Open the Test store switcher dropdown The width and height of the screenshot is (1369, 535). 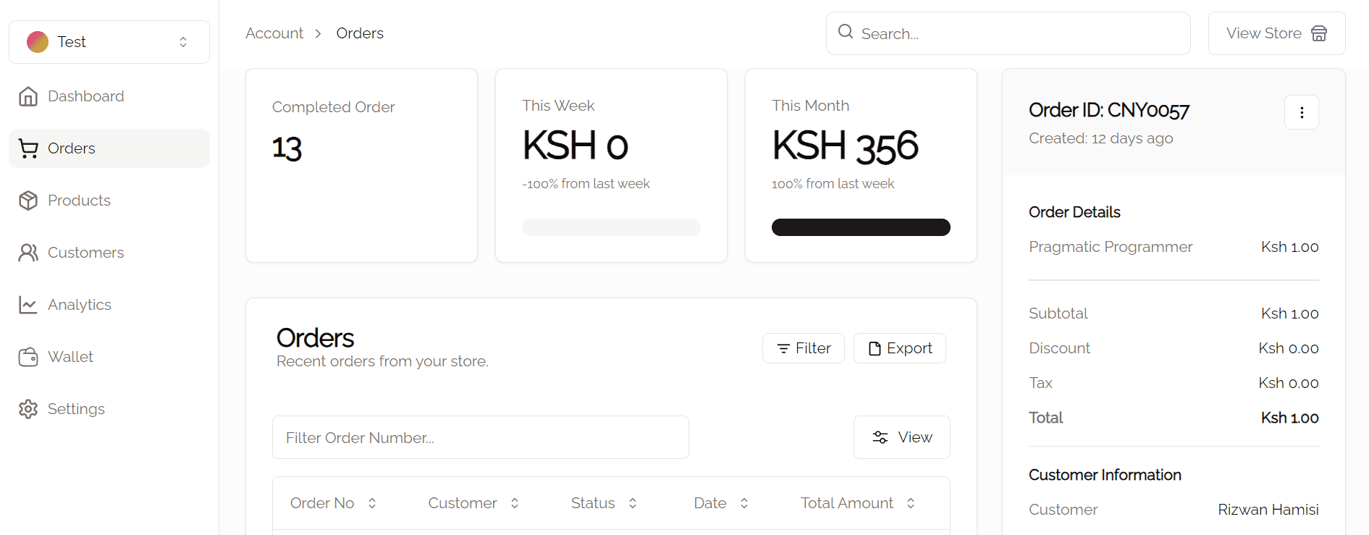click(109, 42)
